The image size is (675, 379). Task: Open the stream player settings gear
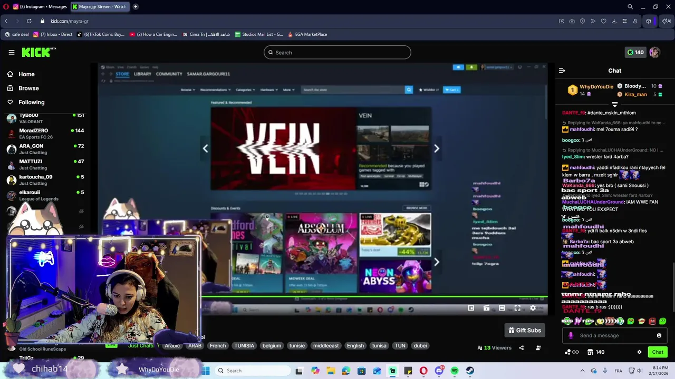click(533, 308)
